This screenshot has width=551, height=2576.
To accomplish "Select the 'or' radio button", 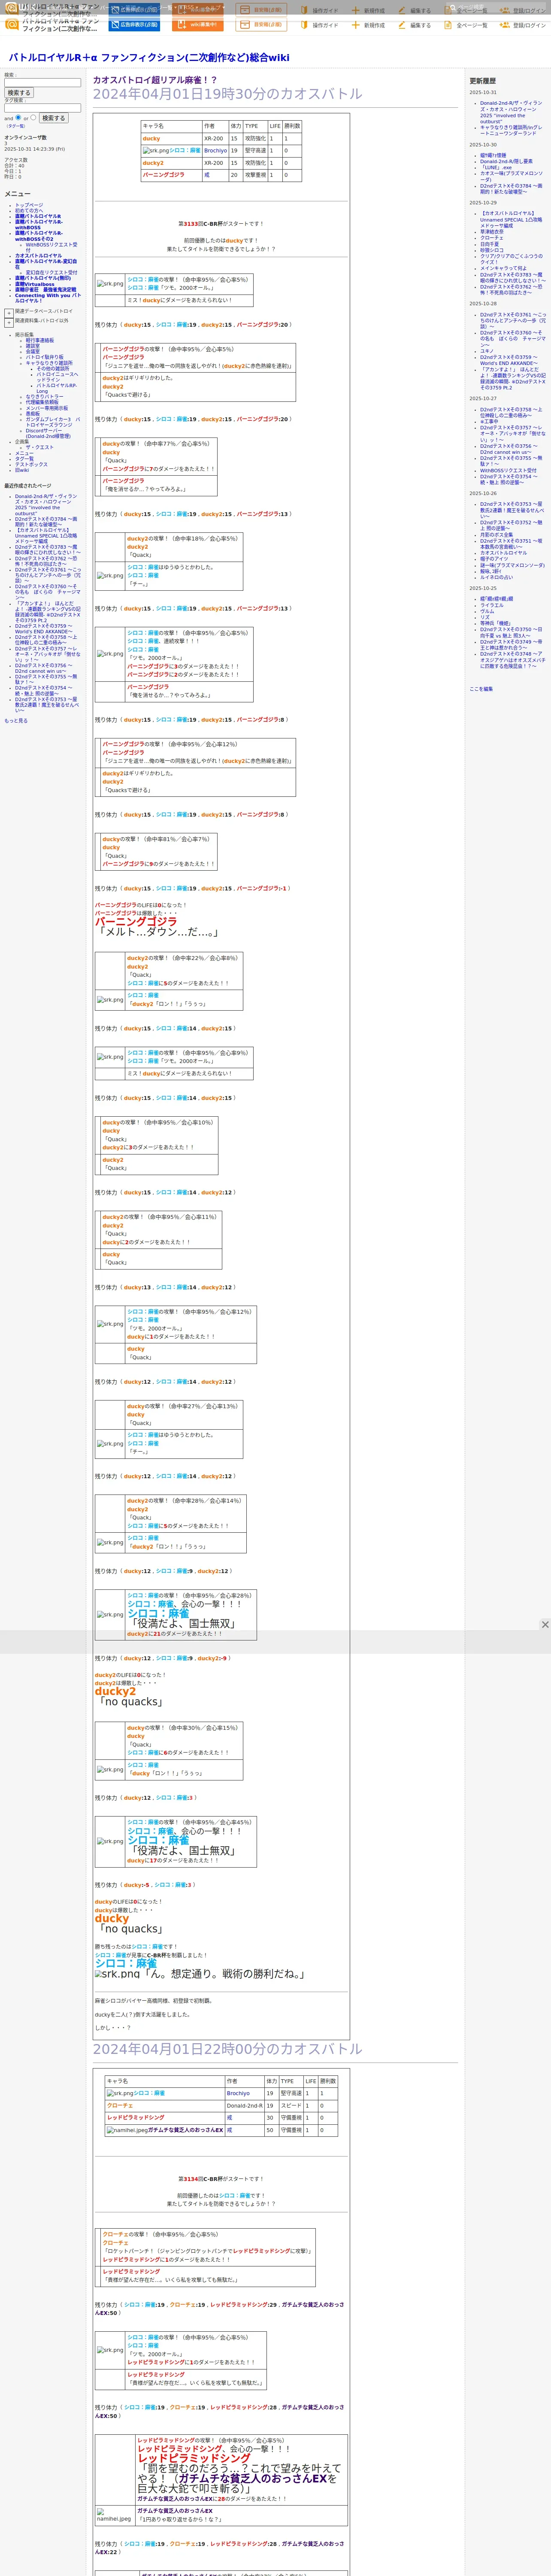I will [x=33, y=117].
